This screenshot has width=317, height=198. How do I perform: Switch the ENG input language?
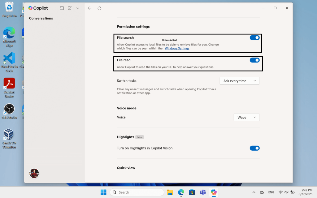[x=271, y=192]
